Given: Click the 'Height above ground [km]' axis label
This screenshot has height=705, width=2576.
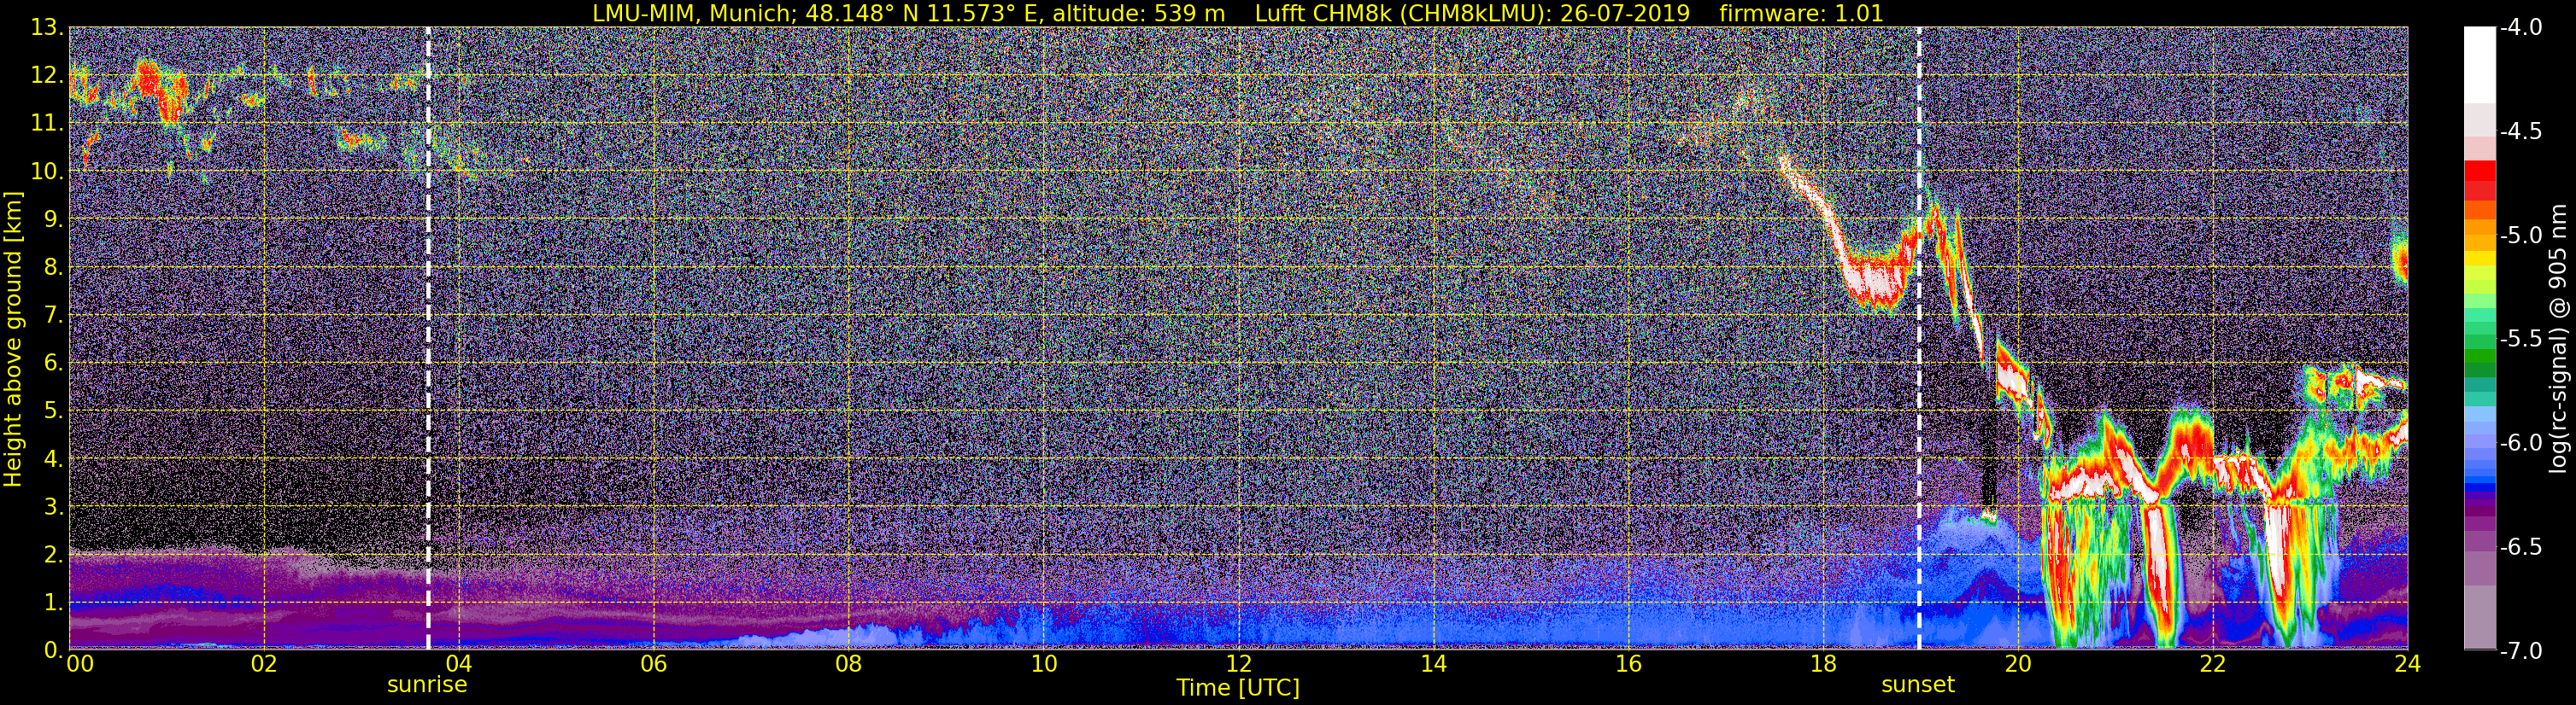Looking at the screenshot, I should point(13,339).
